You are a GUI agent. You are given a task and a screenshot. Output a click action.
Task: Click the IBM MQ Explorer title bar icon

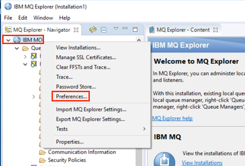click(8, 7)
